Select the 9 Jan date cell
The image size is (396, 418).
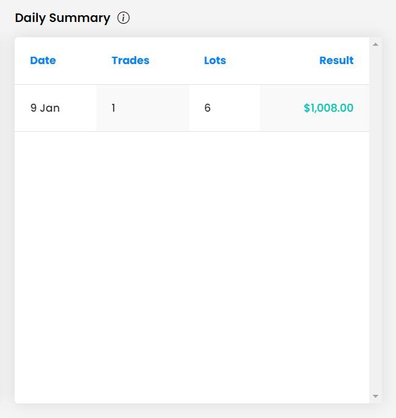coord(45,108)
